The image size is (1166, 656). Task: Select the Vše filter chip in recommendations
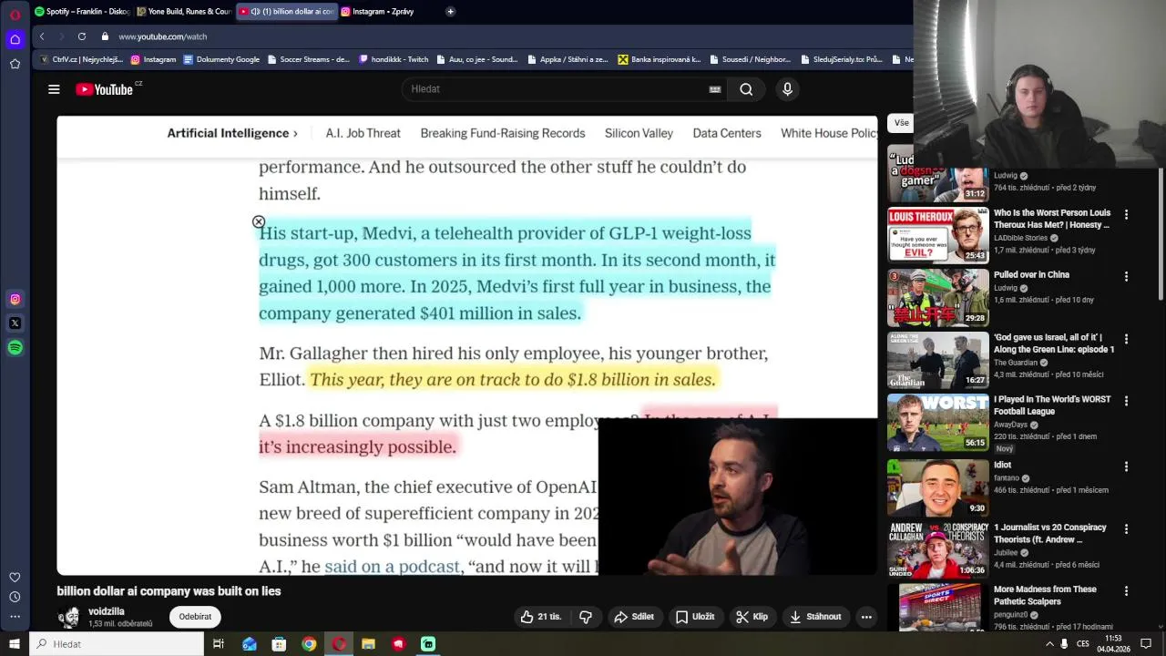tap(901, 123)
